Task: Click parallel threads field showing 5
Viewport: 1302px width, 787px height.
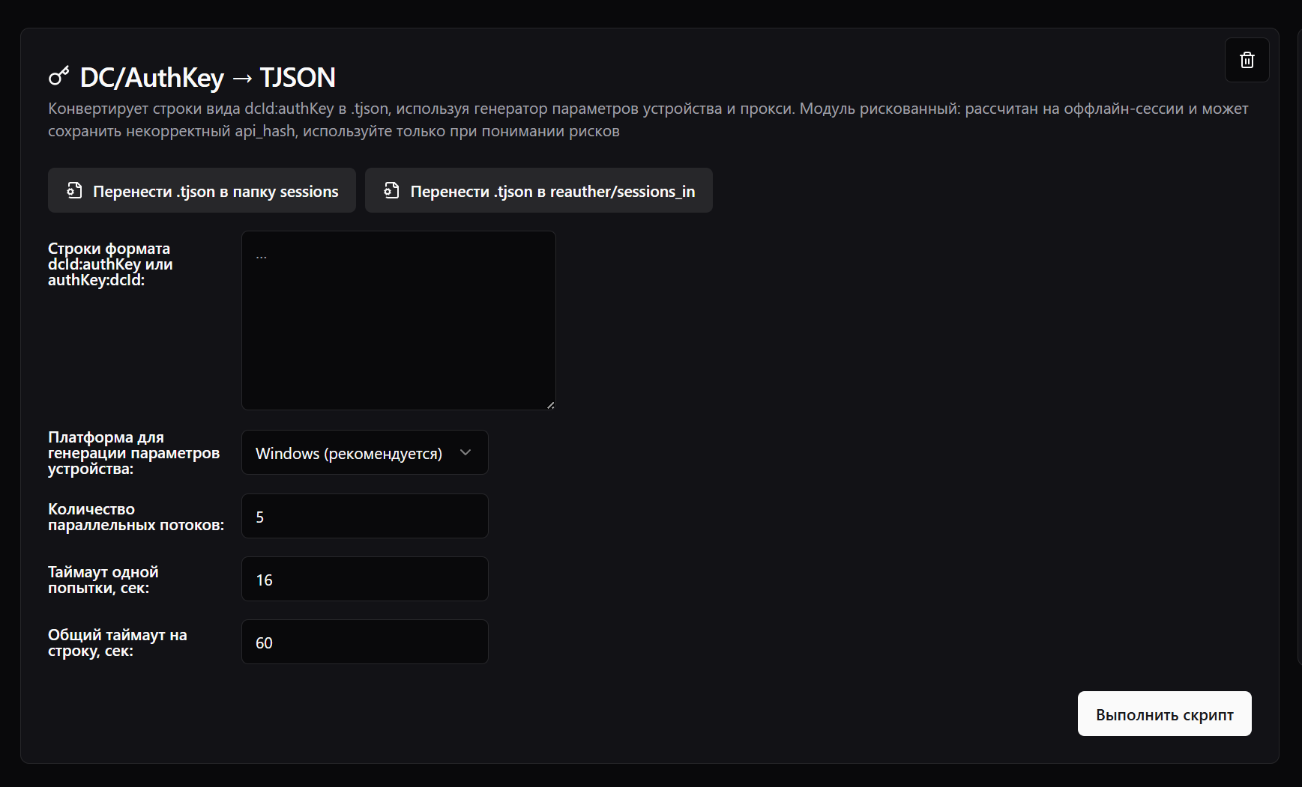Action: (364, 516)
